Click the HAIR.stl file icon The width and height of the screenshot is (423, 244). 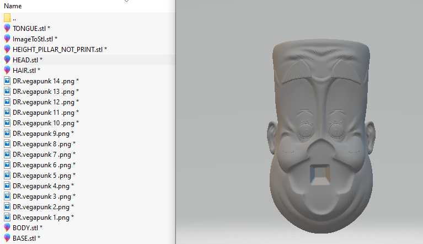(7, 70)
